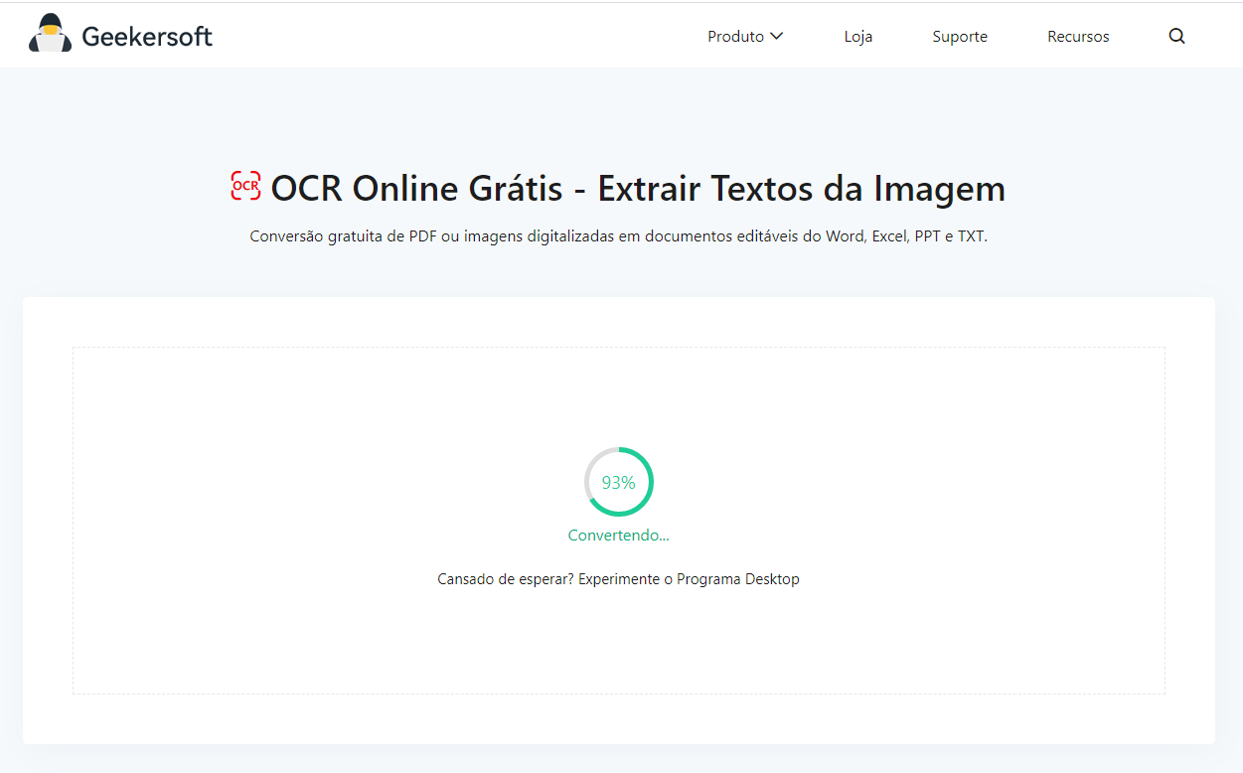Viewport: 1243px width, 773px height.
Task: Click the Geekersoft hacker logo icon
Action: point(50,35)
